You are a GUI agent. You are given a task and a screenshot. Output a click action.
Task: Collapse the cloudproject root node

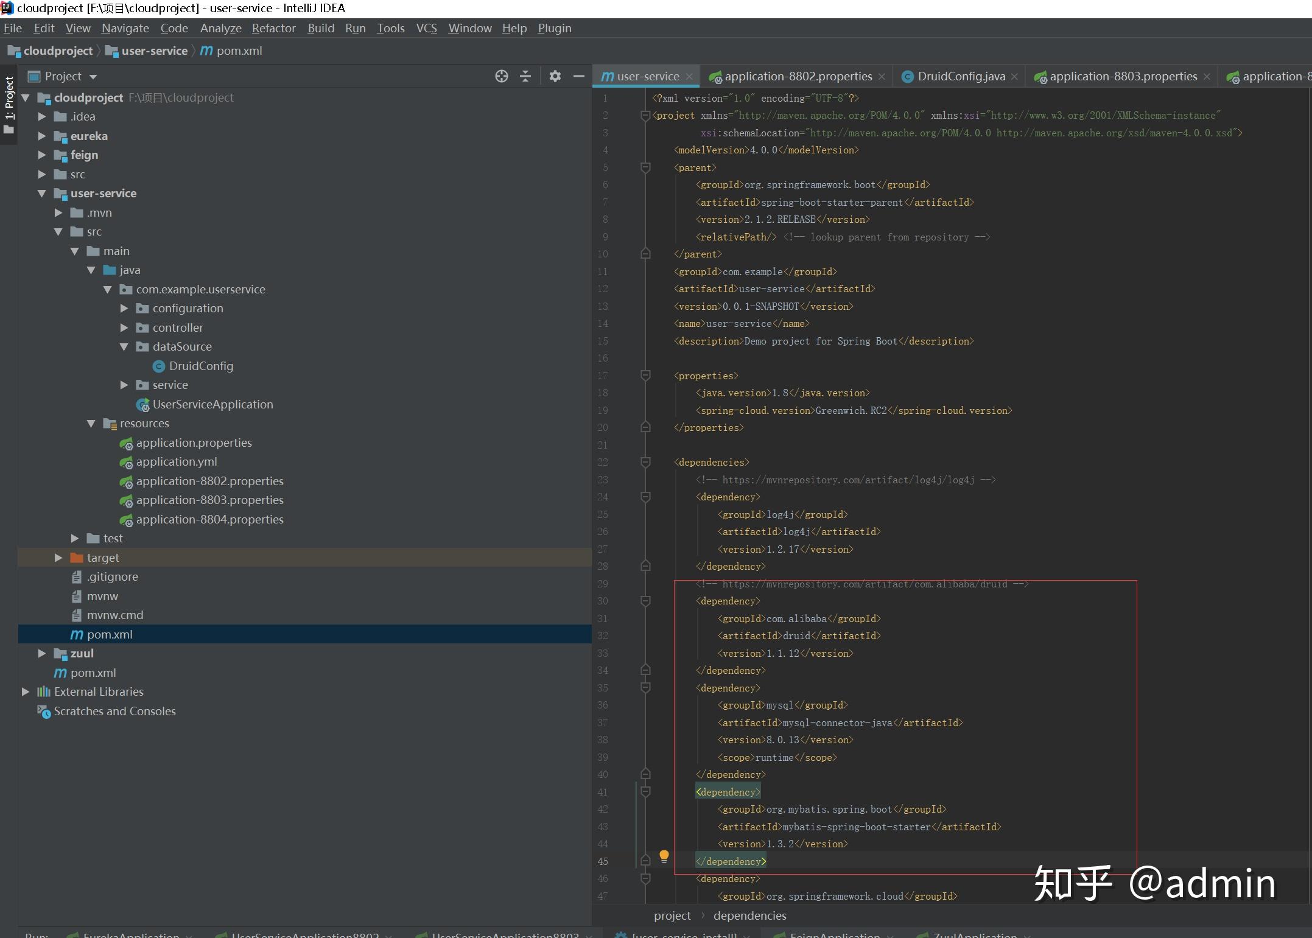tap(26, 98)
